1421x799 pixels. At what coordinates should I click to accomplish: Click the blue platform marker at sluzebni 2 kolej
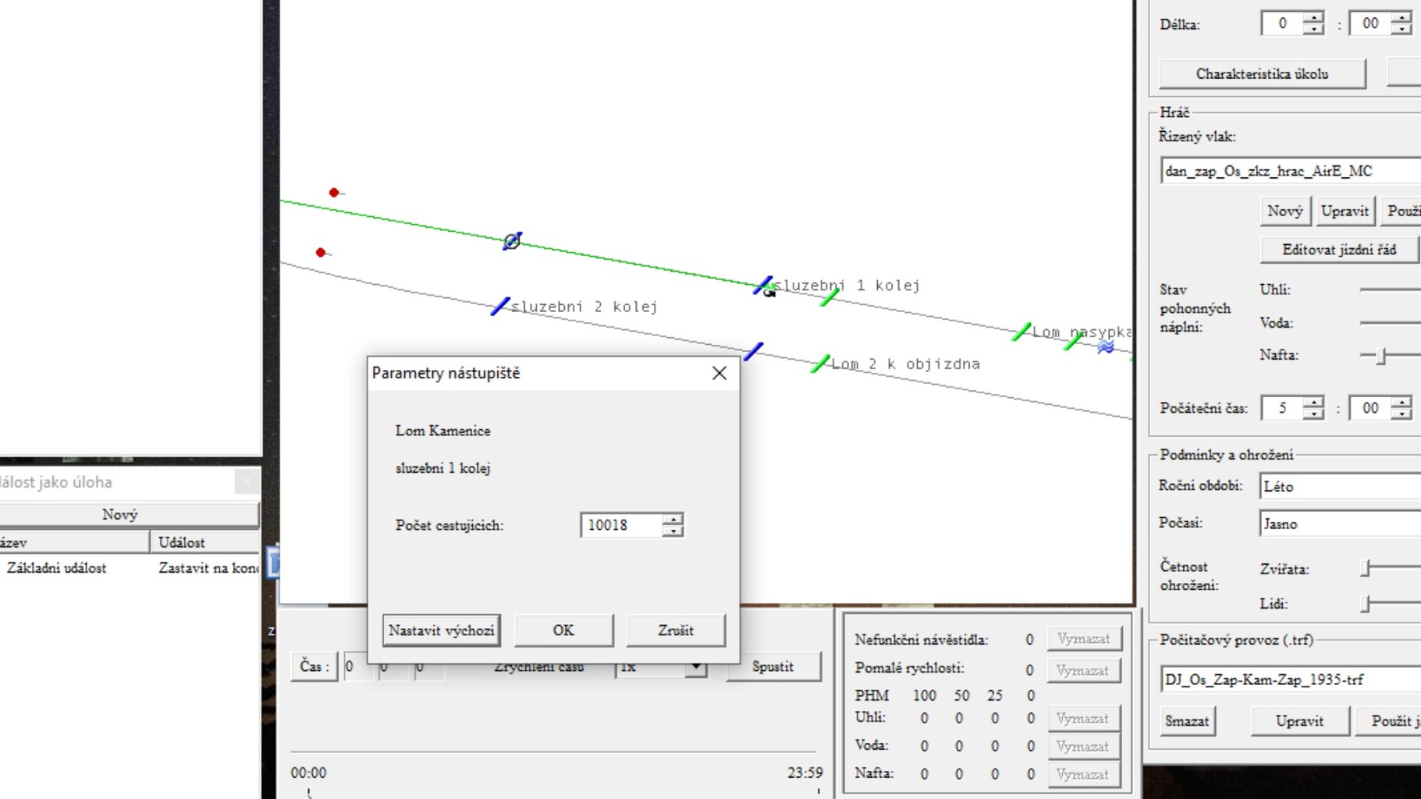tap(500, 306)
